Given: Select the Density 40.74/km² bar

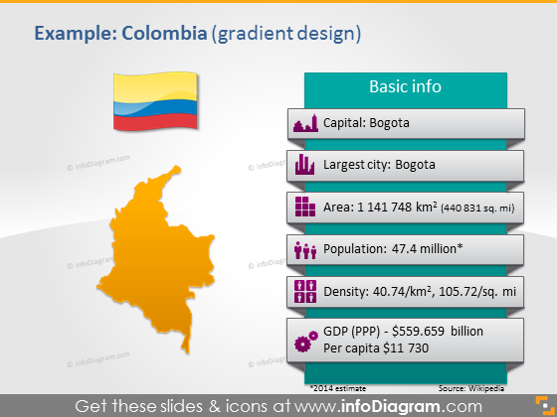Looking at the screenshot, I should tap(406, 292).
